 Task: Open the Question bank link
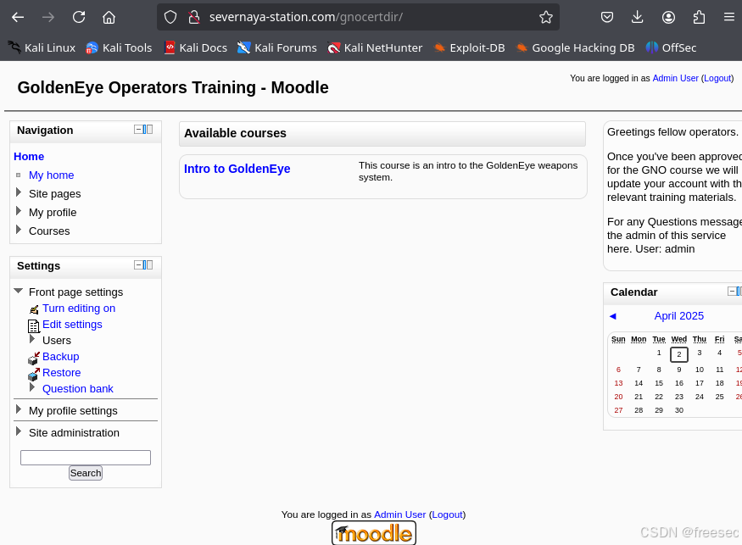click(x=78, y=389)
